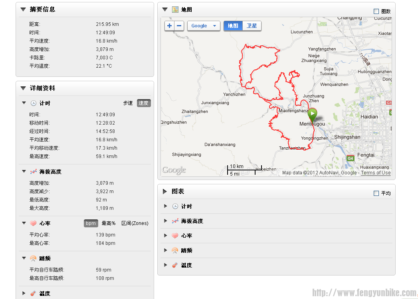Enable the 圈数 checkbox on map
The width and height of the screenshot is (418, 299).
pyautogui.click(x=376, y=12)
